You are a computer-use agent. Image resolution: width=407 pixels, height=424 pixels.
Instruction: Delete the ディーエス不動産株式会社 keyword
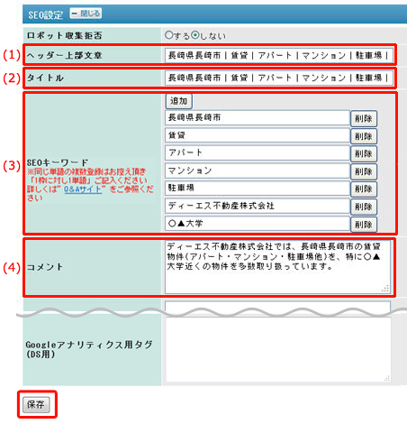click(364, 207)
